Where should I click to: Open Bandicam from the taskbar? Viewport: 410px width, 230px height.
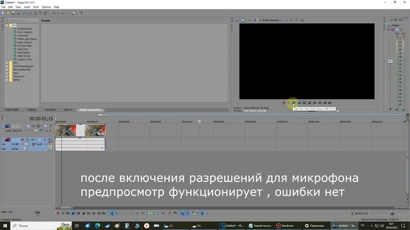tap(286, 226)
